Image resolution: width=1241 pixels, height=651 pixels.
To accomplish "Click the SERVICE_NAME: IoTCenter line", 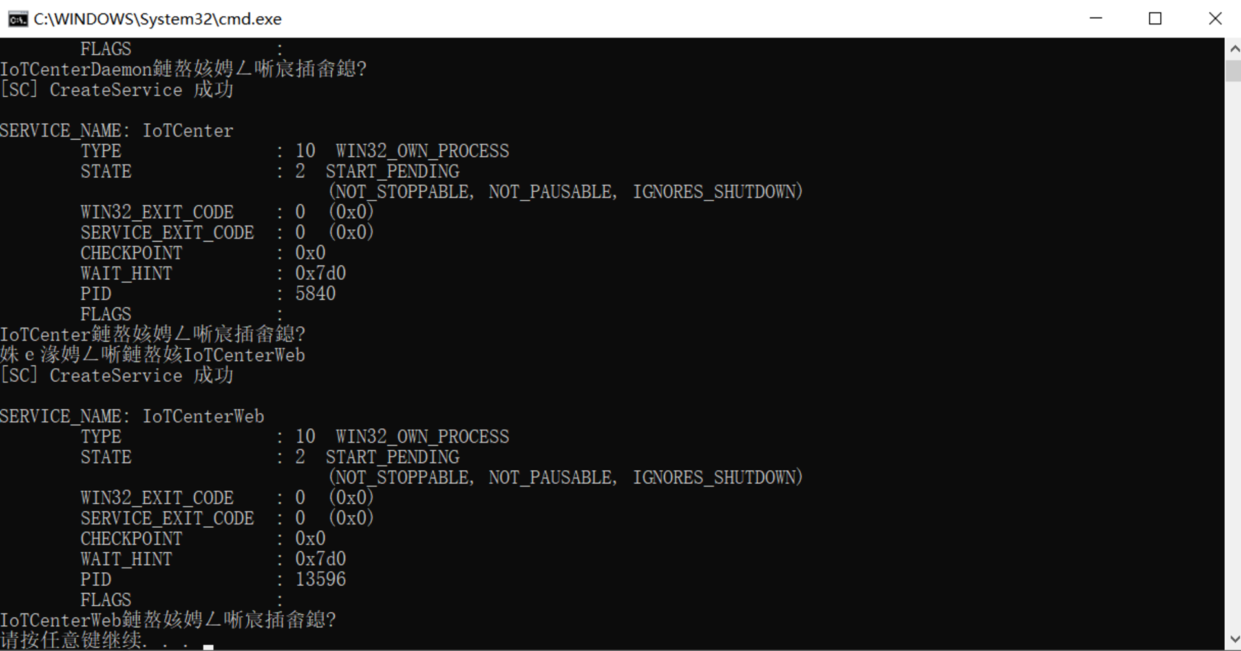I will click(x=116, y=130).
